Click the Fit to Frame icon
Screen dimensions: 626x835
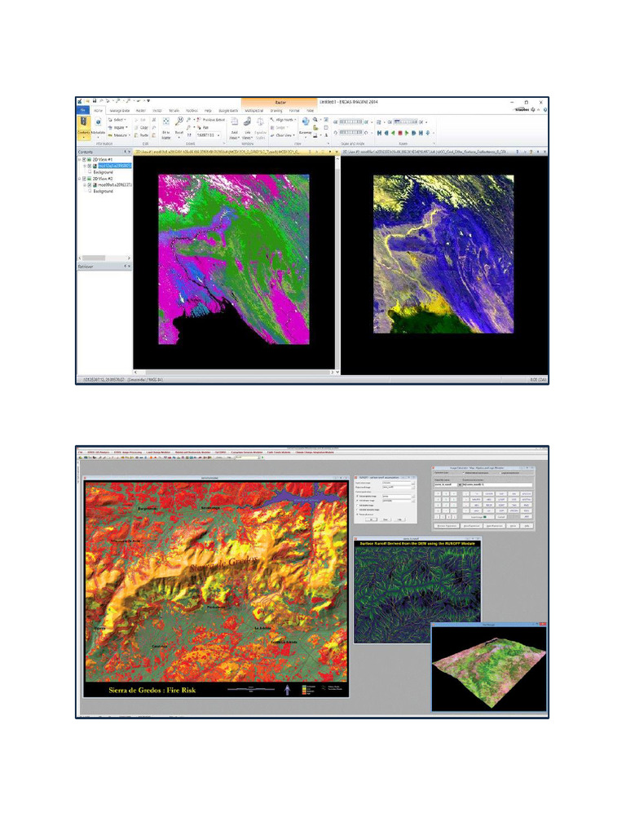click(166, 126)
